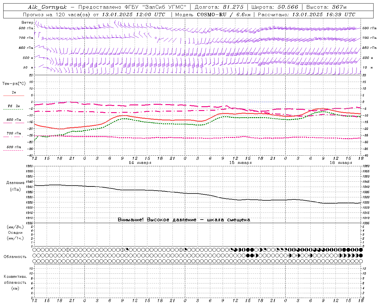Image resolution: width=378 pixels, height=303 pixels.
Task: Select the Модель COSMO-RU / 6.6км text
Action: pos(213,14)
